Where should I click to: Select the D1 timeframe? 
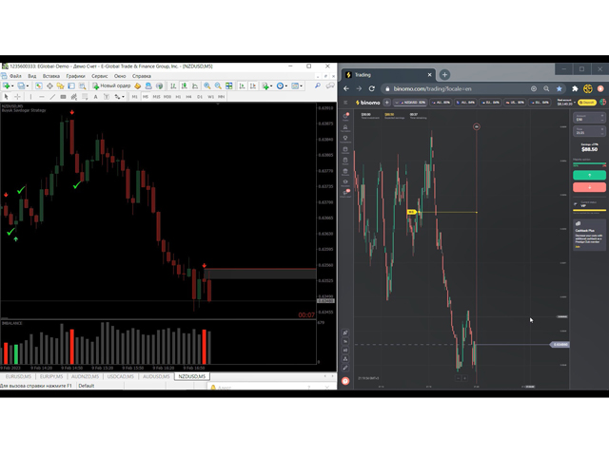click(x=200, y=97)
